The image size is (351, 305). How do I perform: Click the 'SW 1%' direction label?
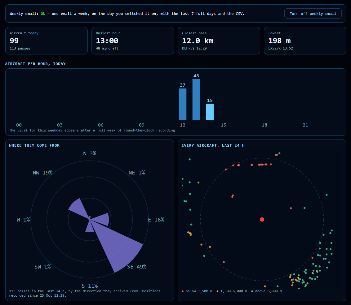[x=42, y=267]
